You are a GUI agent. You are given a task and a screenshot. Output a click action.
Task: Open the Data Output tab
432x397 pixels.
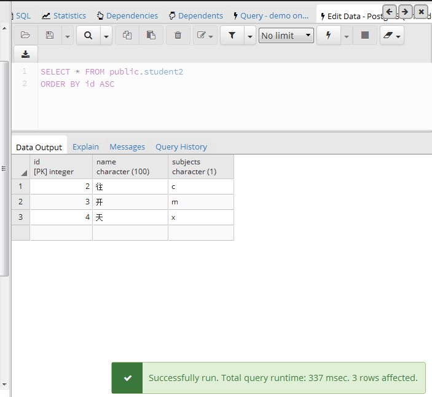tap(39, 147)
